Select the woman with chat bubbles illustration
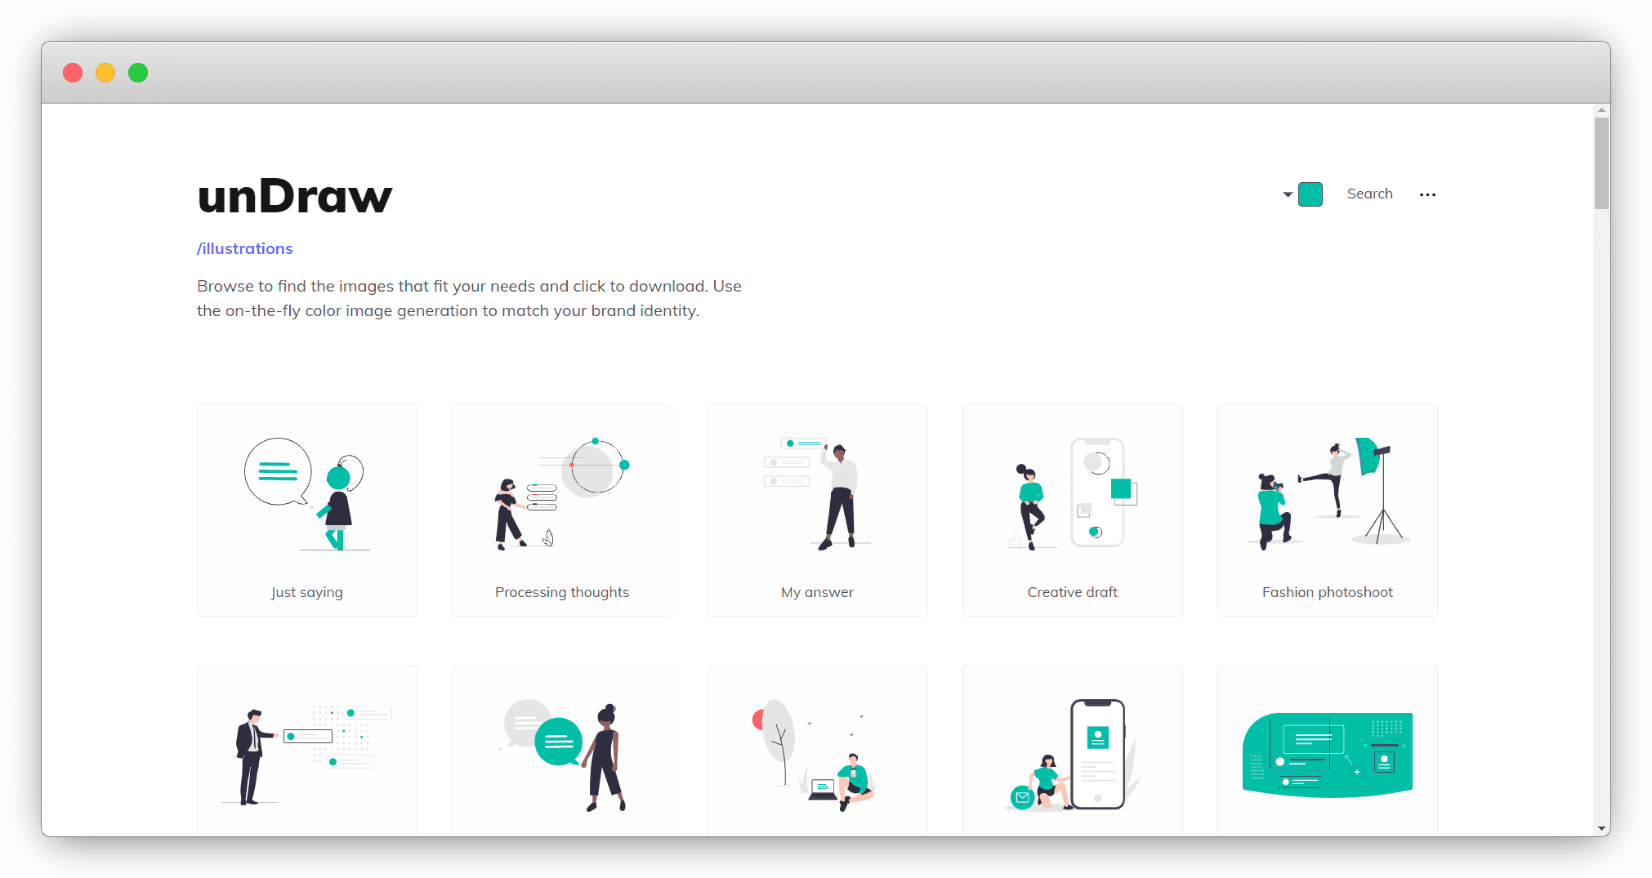Viewport: 1652px width, 878px height. (x=562, y=753)
